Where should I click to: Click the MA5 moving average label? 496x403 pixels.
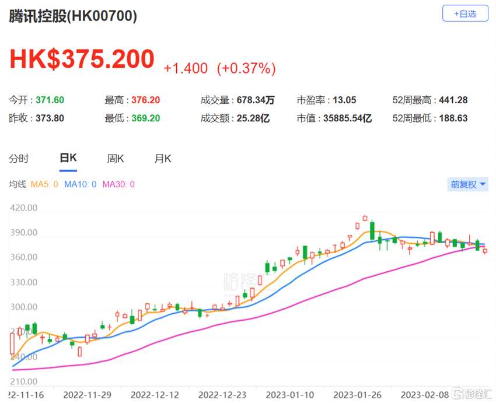coord(44,184)
